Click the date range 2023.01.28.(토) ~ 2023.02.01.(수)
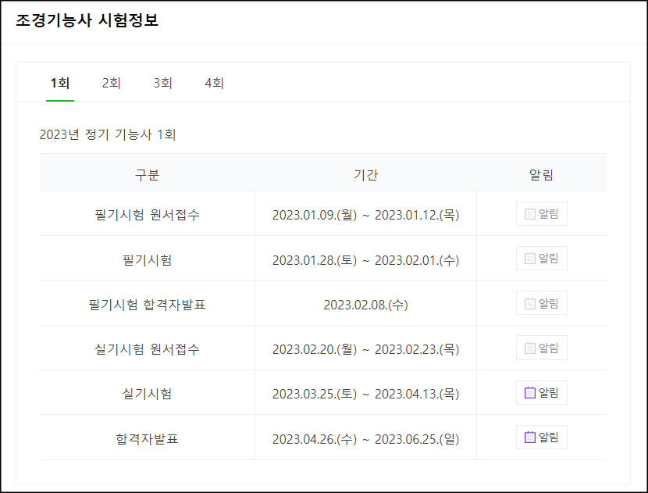Screen dimensions: 648x493 click(365, 259)
